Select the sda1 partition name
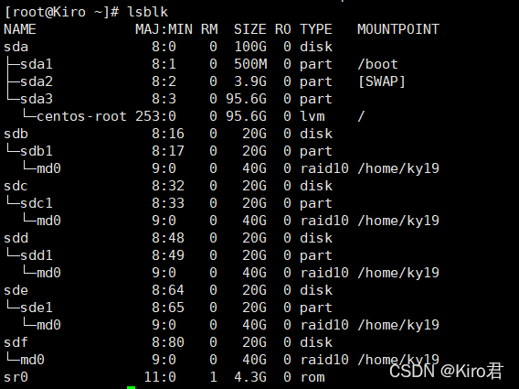Image resolution: width=519 pixels, height=389 pixels. coord(37,64)
